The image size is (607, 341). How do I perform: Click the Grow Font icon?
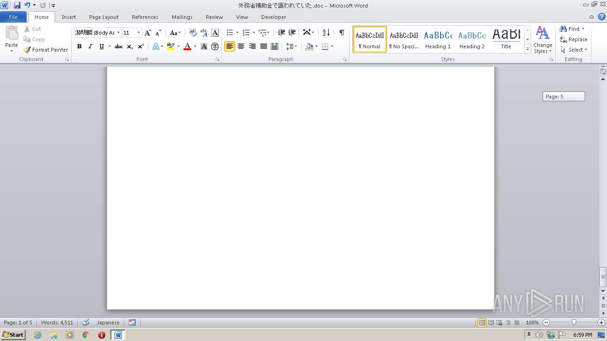[148, 33]
